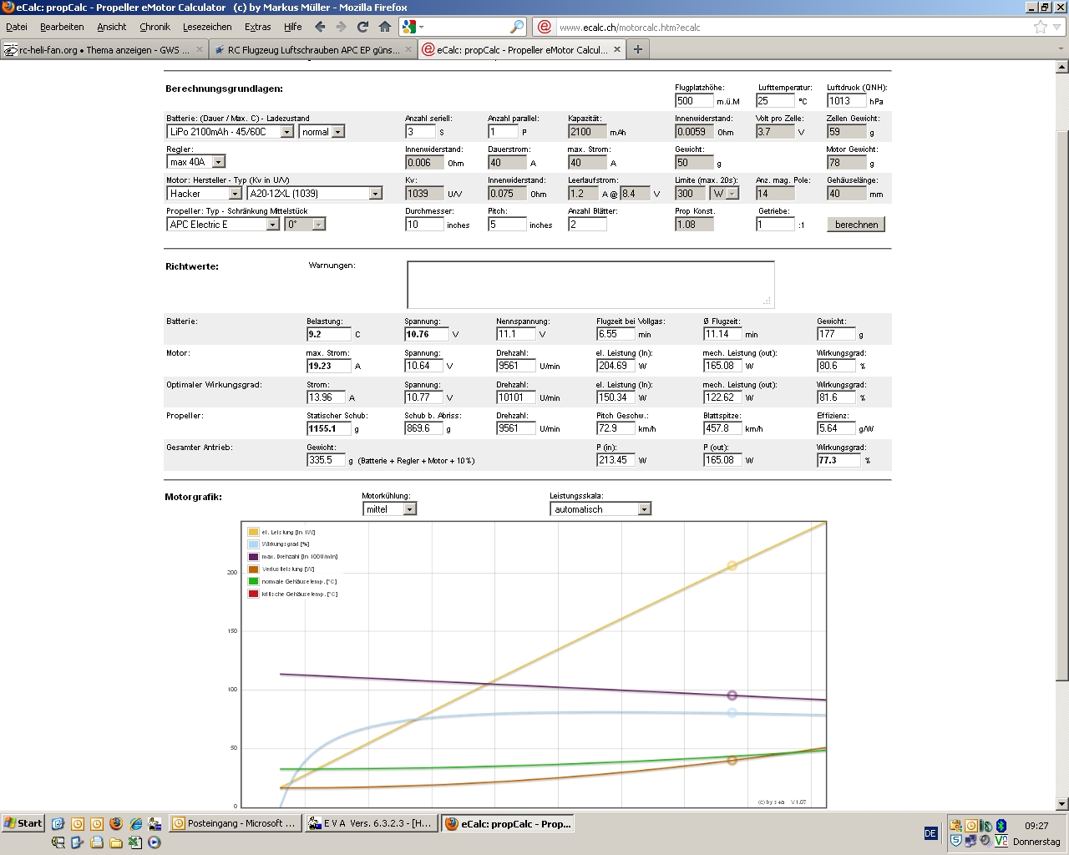Click the Anzahl parallel input field

pyautogui.click(x=504, y=132)
